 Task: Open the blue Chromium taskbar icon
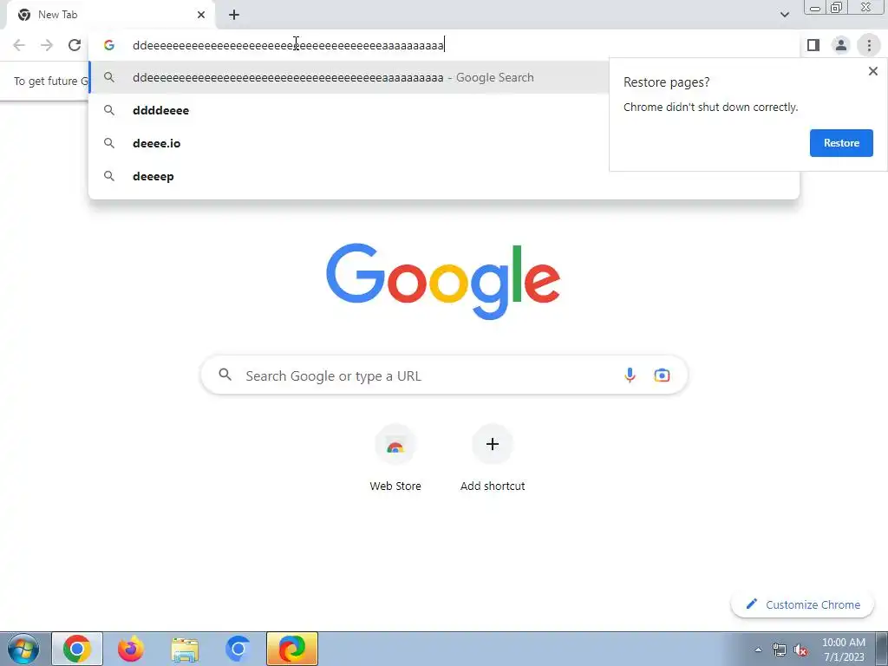coord(238,649)
